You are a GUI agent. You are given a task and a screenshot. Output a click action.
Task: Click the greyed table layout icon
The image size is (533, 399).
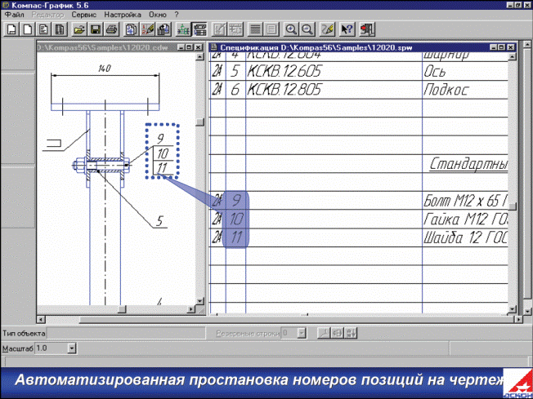tap(235, 29)
